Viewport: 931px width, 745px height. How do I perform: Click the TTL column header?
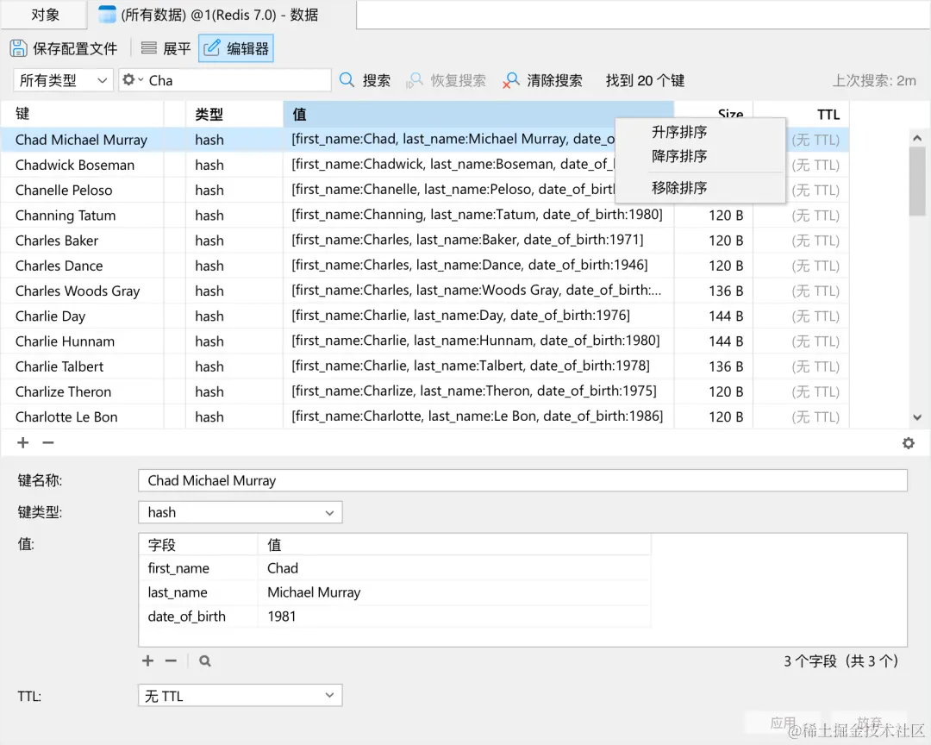(801, 114)
